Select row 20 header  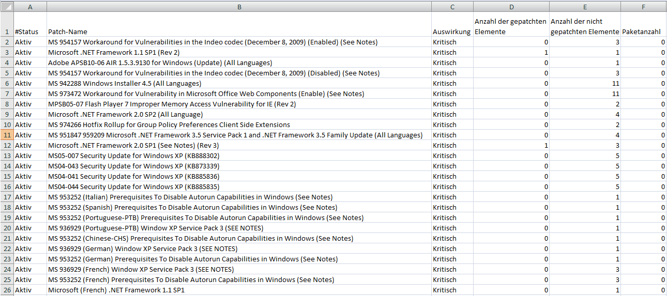pyautogui.click(x=7, y=228)
